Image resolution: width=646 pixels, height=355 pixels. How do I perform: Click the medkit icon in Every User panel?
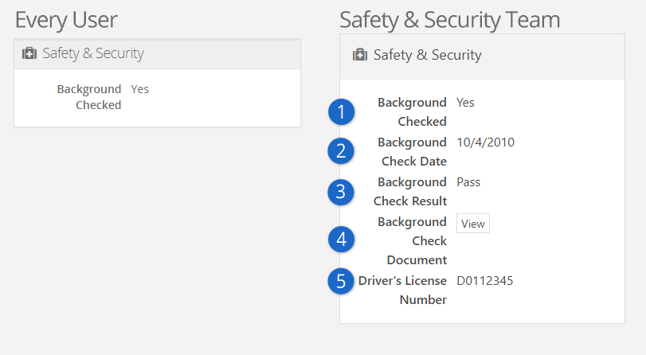(x=29, y=53)
